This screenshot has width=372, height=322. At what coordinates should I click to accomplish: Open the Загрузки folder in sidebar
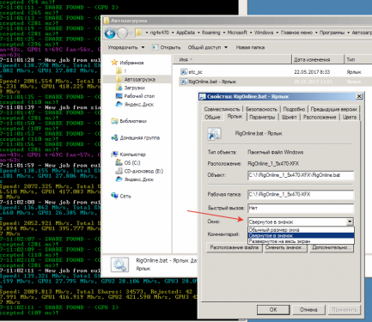click(x=134, y=88)
